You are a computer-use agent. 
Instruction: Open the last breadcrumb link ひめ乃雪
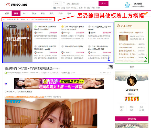[41, 19]
